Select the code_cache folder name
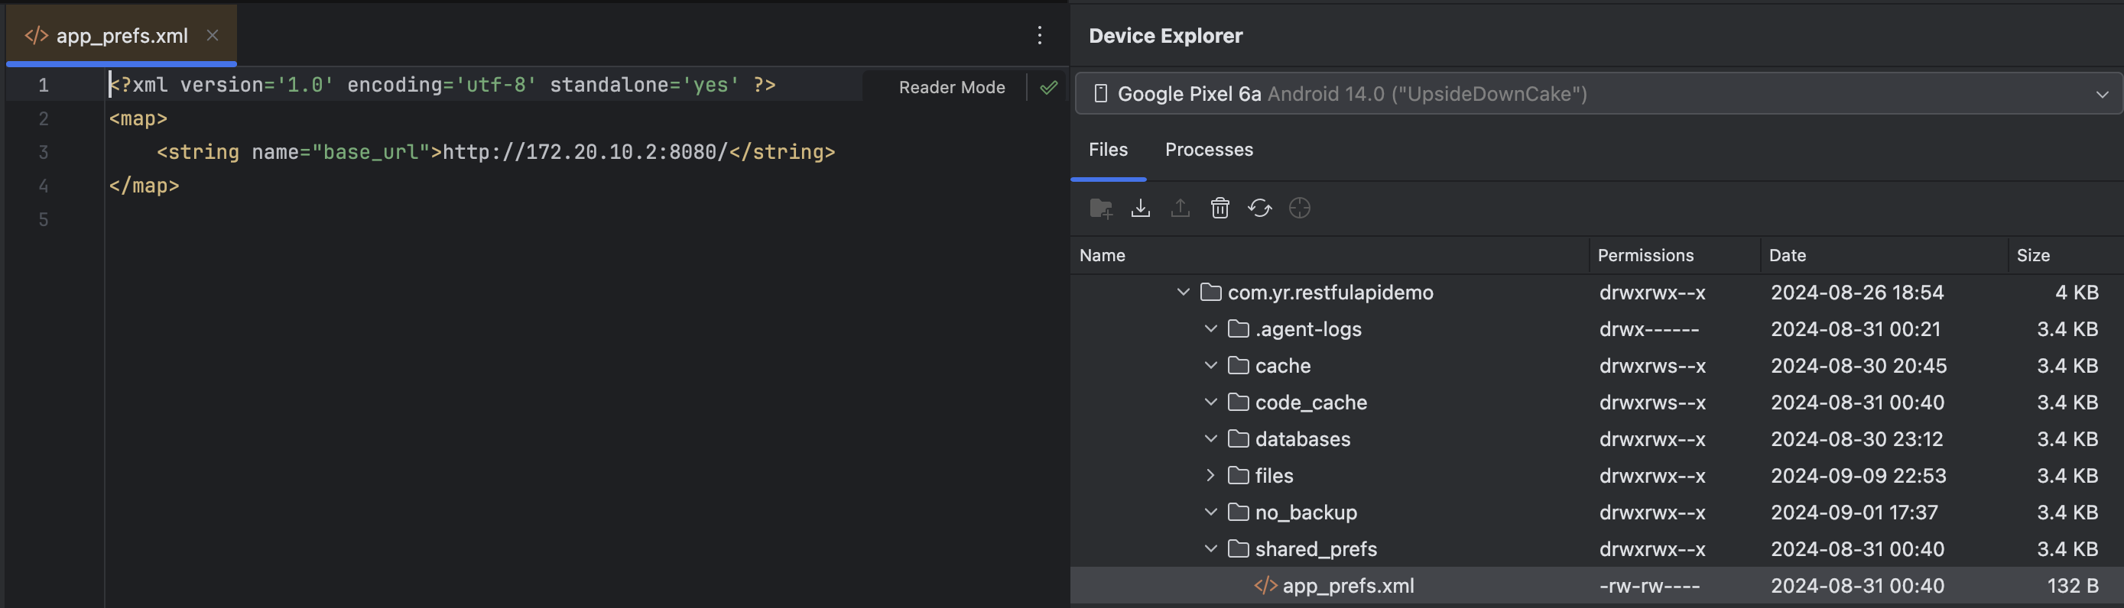This screenshot has width=2124, height=608. pyautogui.click(x=1311, y=403)
